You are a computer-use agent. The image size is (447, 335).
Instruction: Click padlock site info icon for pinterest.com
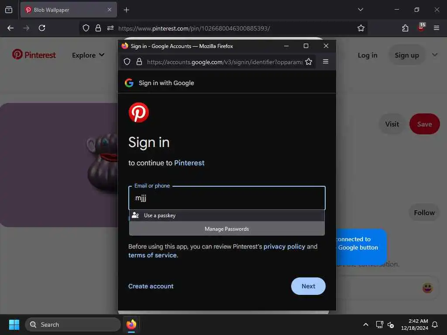coord(98,28)
